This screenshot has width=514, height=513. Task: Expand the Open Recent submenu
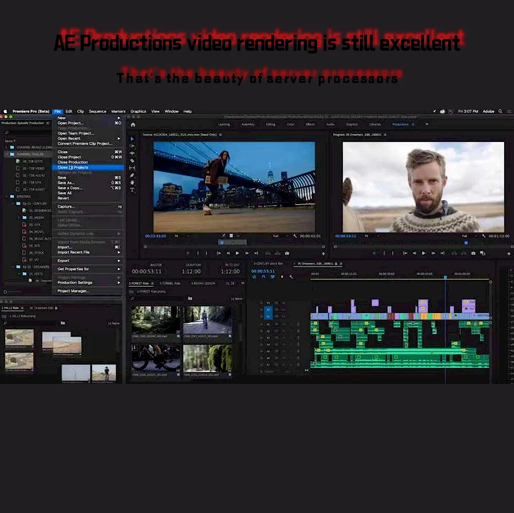(x=119, y=138)
